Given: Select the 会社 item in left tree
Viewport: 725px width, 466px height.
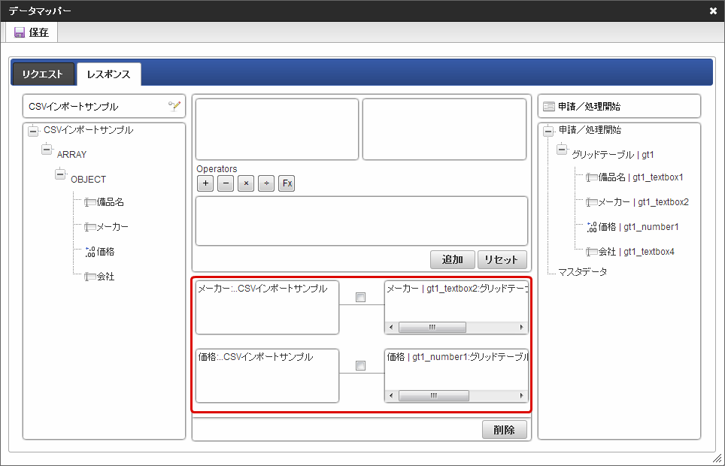Looking at the screenshot, I should pyautogui.click(x=105, y=277).
